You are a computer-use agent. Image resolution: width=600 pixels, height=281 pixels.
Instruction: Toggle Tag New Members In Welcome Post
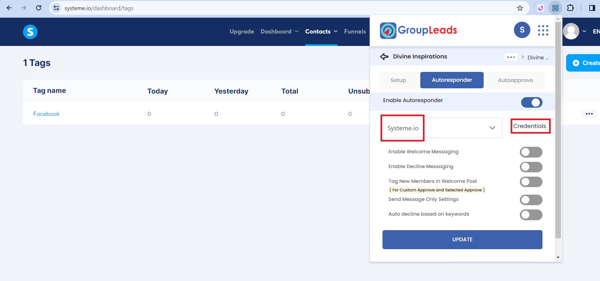click(531, 182)
